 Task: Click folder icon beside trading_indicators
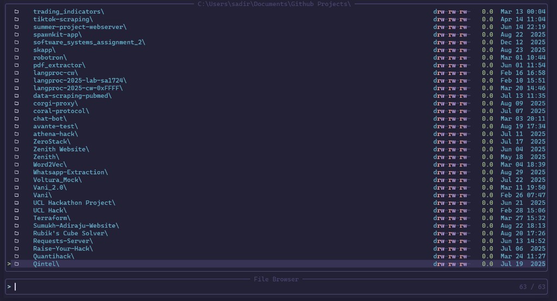point(16,12)
